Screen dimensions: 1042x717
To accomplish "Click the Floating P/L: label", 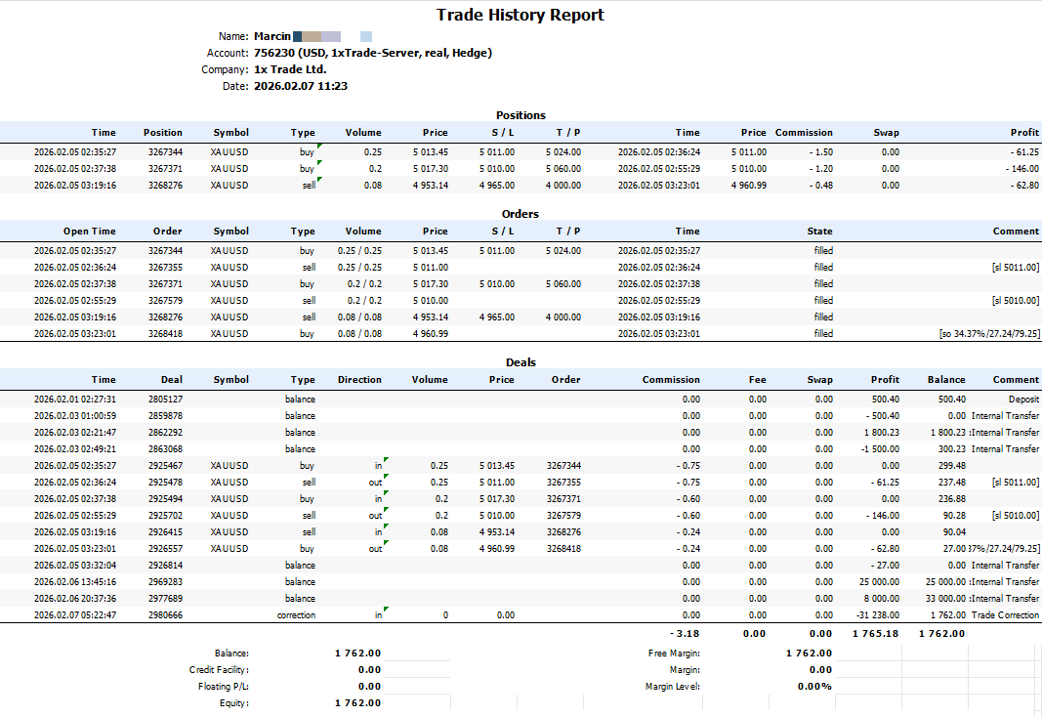I will pos(224,687).
